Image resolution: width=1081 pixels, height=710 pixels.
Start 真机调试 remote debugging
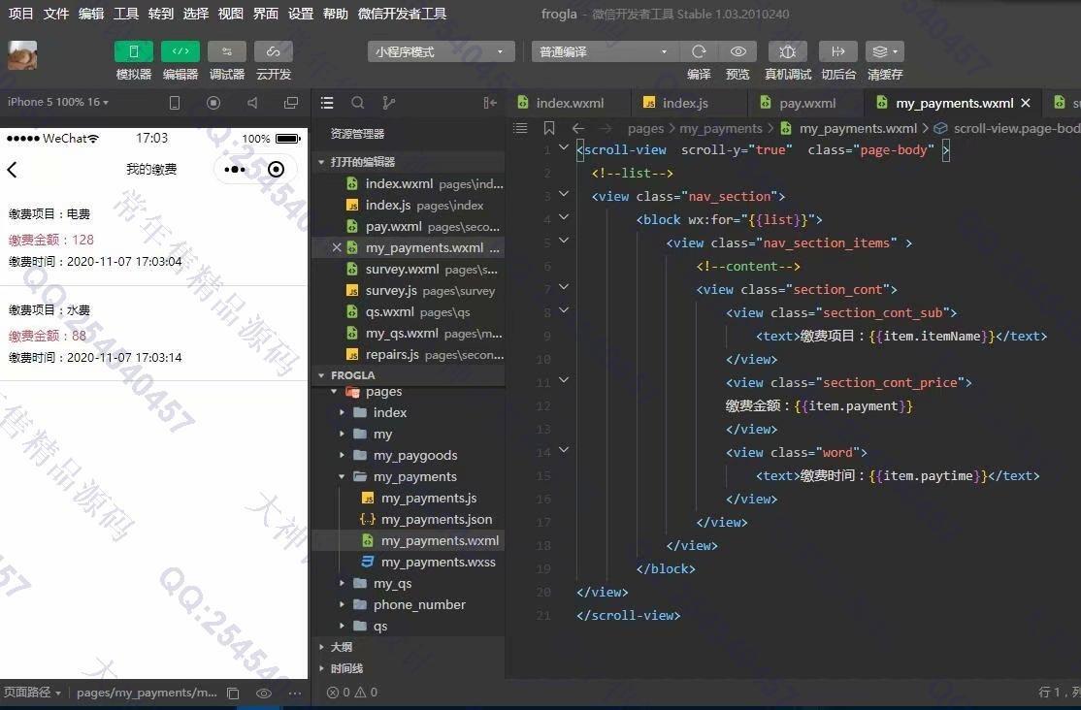point(787,51)
